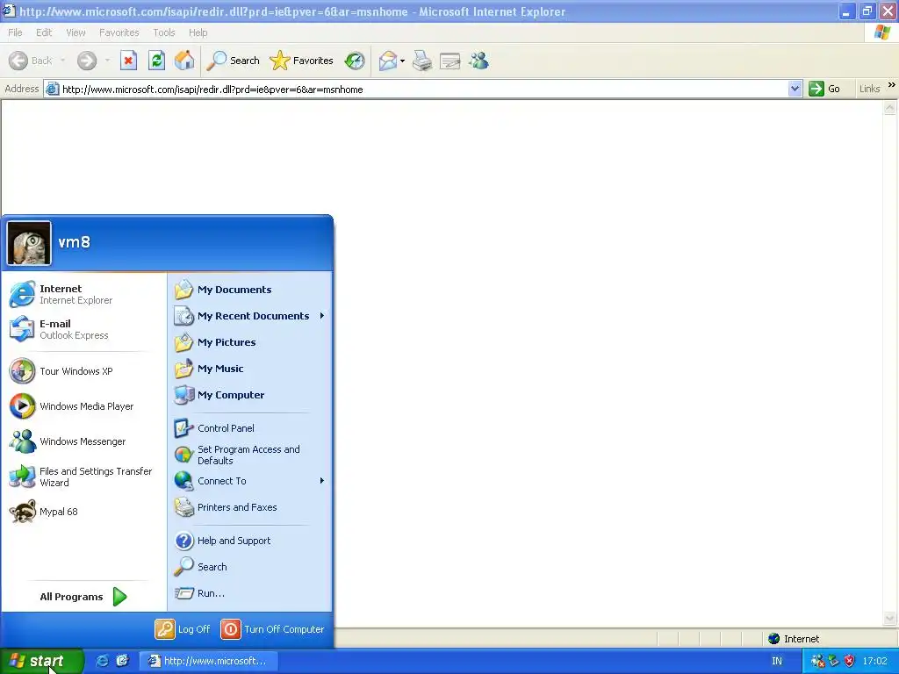Click the address bar URL field
The height and width of the screenshot is (674, 899).
tap(417, 89)
